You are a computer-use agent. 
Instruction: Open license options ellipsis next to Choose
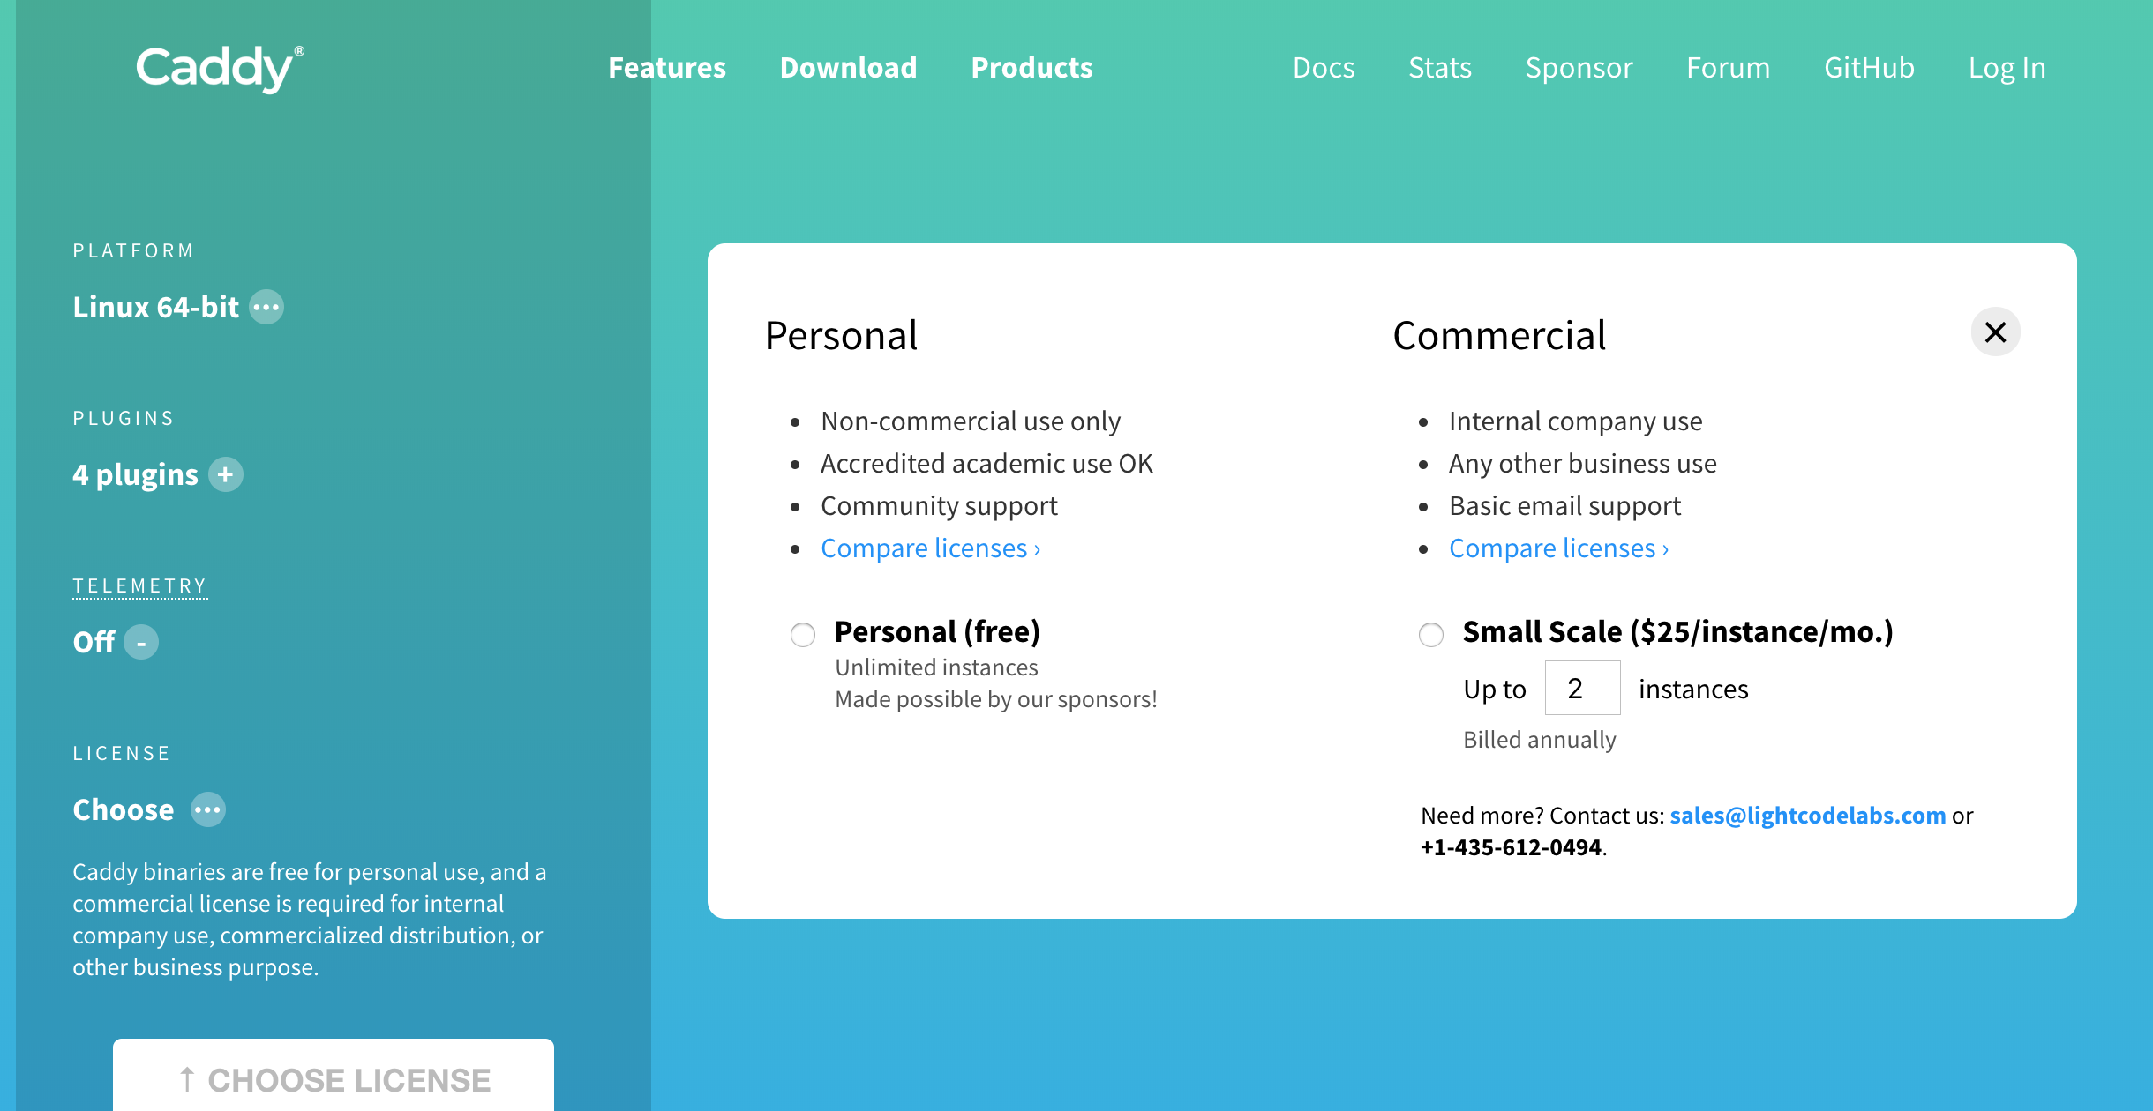click(x=208, y=810)
